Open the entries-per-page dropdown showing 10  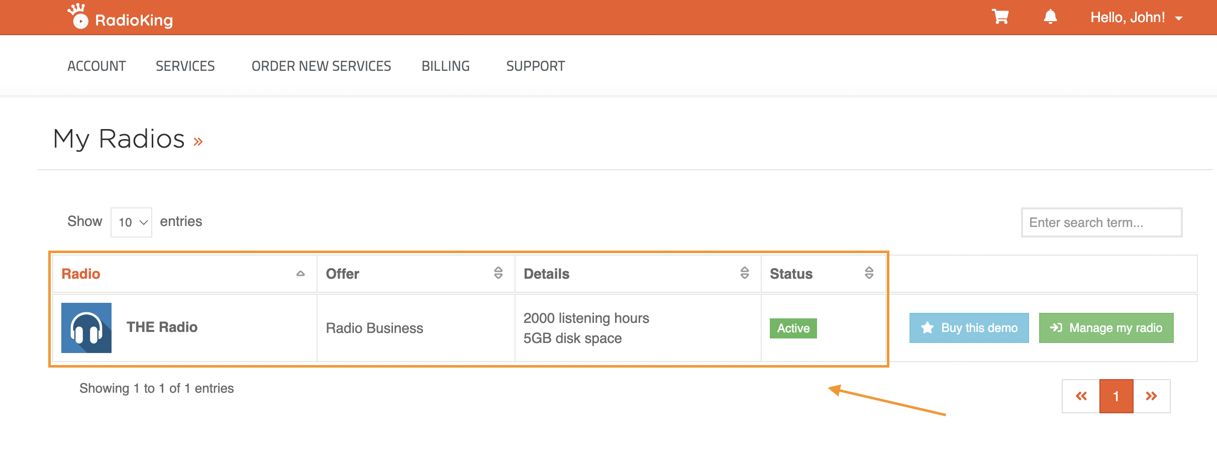pyautogui.click(x=131, y=222)
